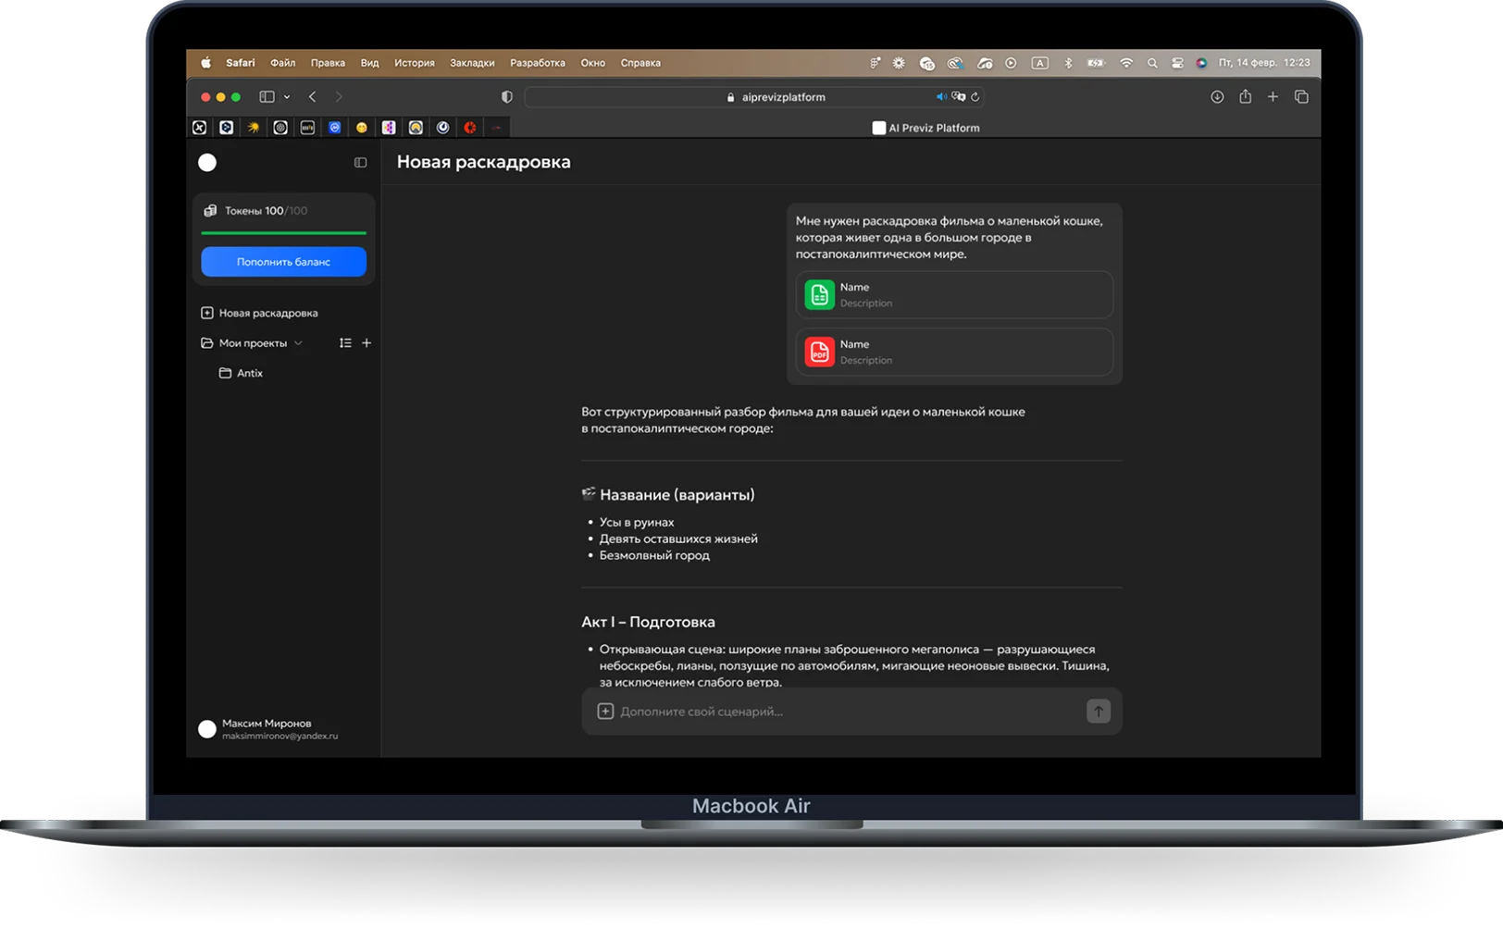Image resolution: width=1503 pixels, height=929 pixels.
Task: Reload the page
Action: 975,97
